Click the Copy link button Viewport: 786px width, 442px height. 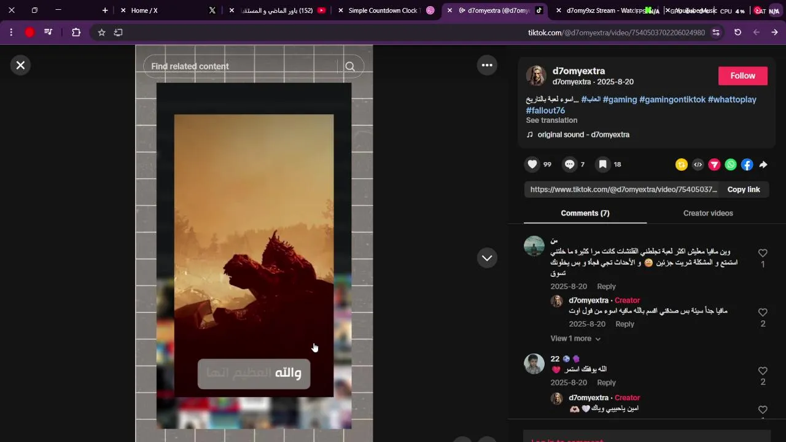click(744, 189)
